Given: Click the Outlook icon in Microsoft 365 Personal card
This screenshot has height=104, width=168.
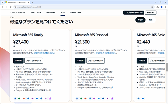Looking at the screenshot, I should click(x=90, y=99).
